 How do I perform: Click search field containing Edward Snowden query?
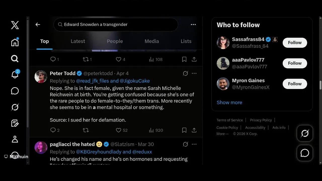pyautogui.click(x=116, y=24)
